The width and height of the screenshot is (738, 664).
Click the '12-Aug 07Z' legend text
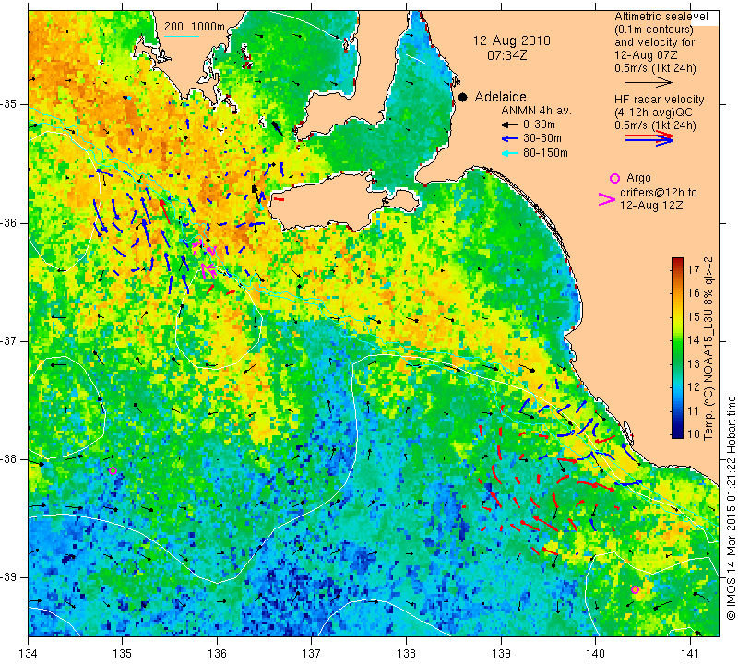645,55
